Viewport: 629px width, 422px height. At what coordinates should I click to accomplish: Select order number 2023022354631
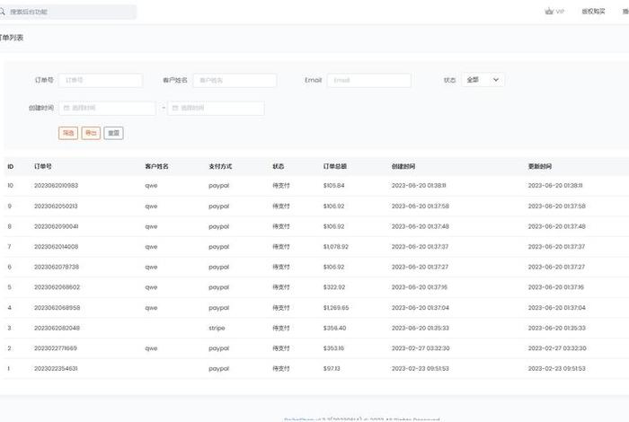56,368
